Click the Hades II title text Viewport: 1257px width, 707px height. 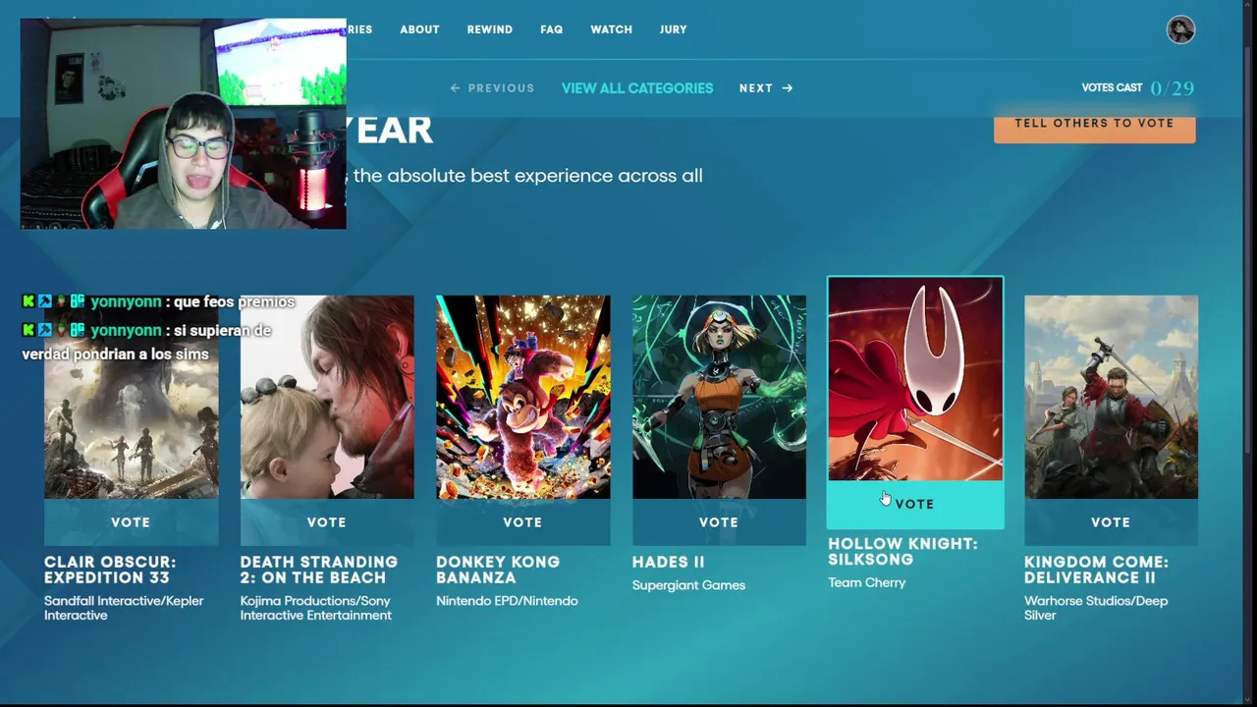[x=669, y=562]
